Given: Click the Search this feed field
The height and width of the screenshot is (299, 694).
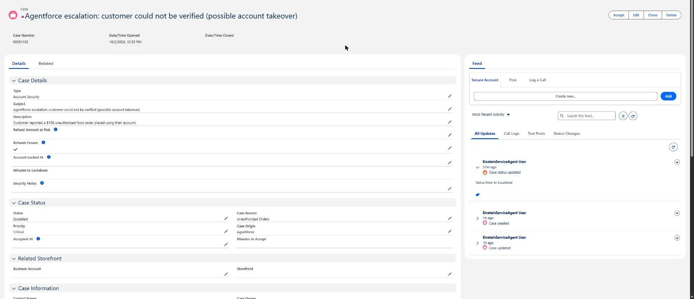Looking at the screenshot, I should point(586,116).
